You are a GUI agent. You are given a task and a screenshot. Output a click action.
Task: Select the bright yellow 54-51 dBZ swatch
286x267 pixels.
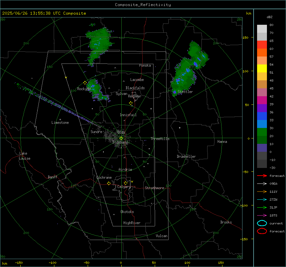click(262, 69)
